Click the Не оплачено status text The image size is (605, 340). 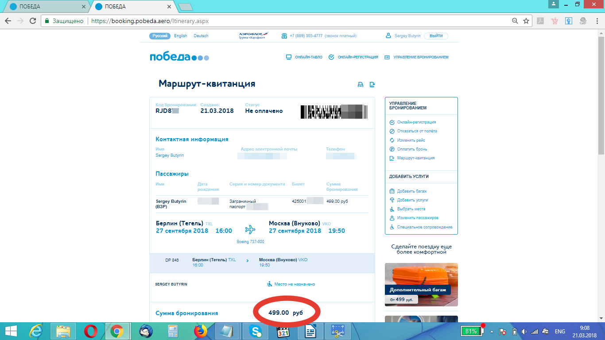[264, 111]
